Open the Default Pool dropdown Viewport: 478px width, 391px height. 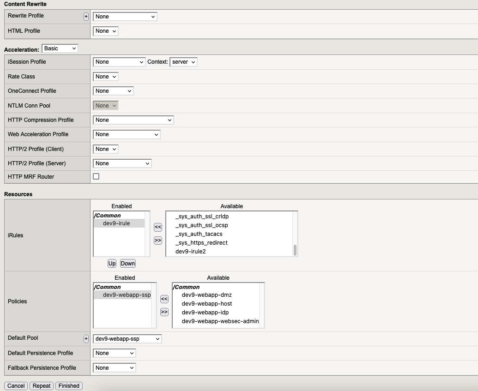[127, 339]
